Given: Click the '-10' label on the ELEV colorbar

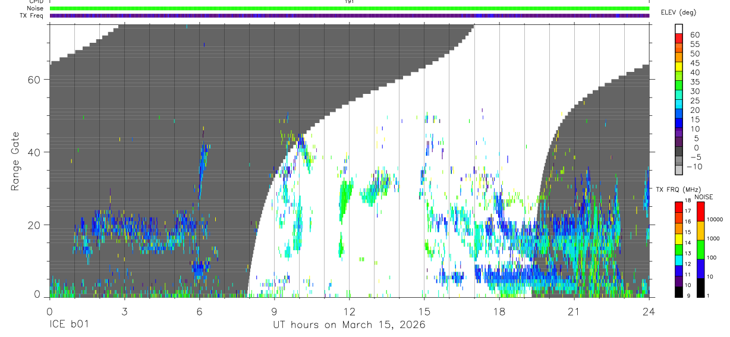Looking at the screenshot, I should coord(693,167).
